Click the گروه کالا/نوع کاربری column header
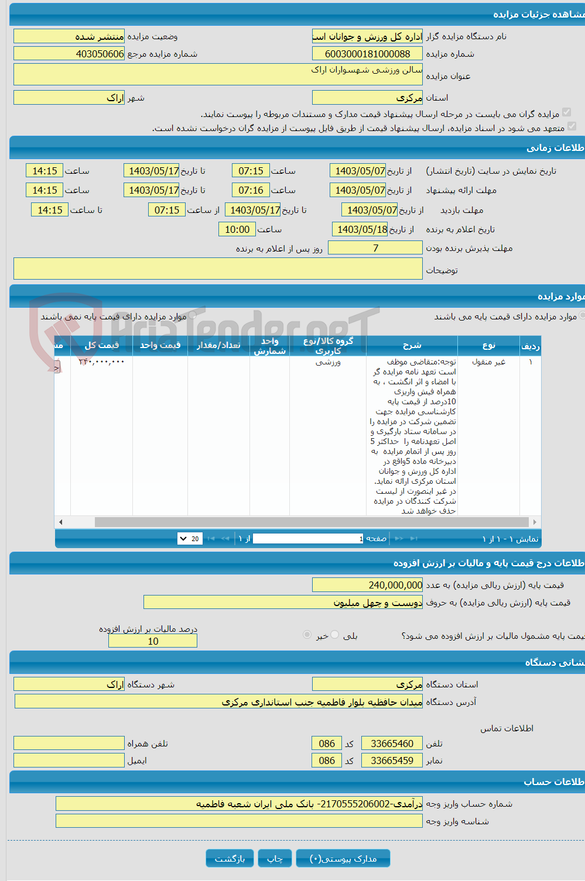This screenshot has height=881, width=585. tap(328, 345)
